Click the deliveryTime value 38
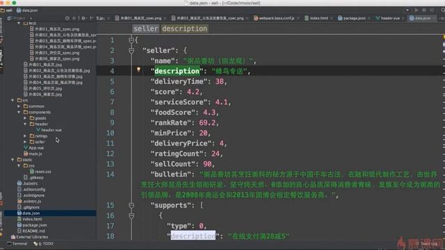This screenshot has width=445, height=250. click(220, 82)
